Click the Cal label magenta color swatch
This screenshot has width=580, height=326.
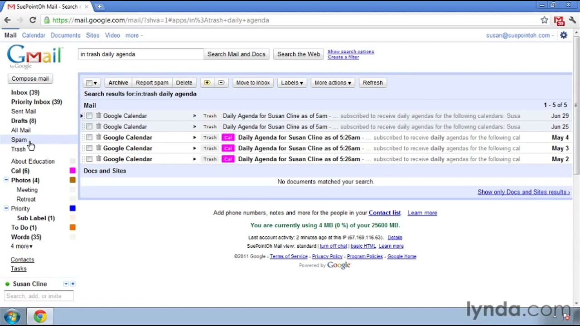click(x=72, y=171)
